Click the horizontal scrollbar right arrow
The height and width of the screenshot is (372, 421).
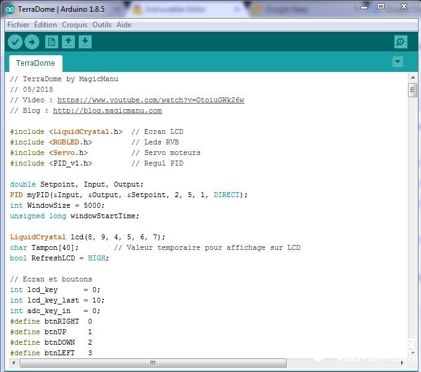(402, 363)
